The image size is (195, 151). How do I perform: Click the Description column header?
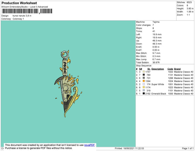click(x=158, y=69)
